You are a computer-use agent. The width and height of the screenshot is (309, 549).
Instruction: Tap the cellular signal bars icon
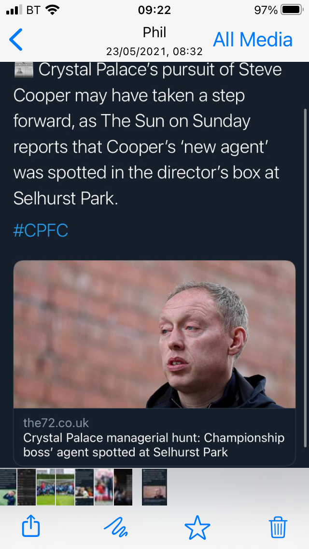coord(14,10)
